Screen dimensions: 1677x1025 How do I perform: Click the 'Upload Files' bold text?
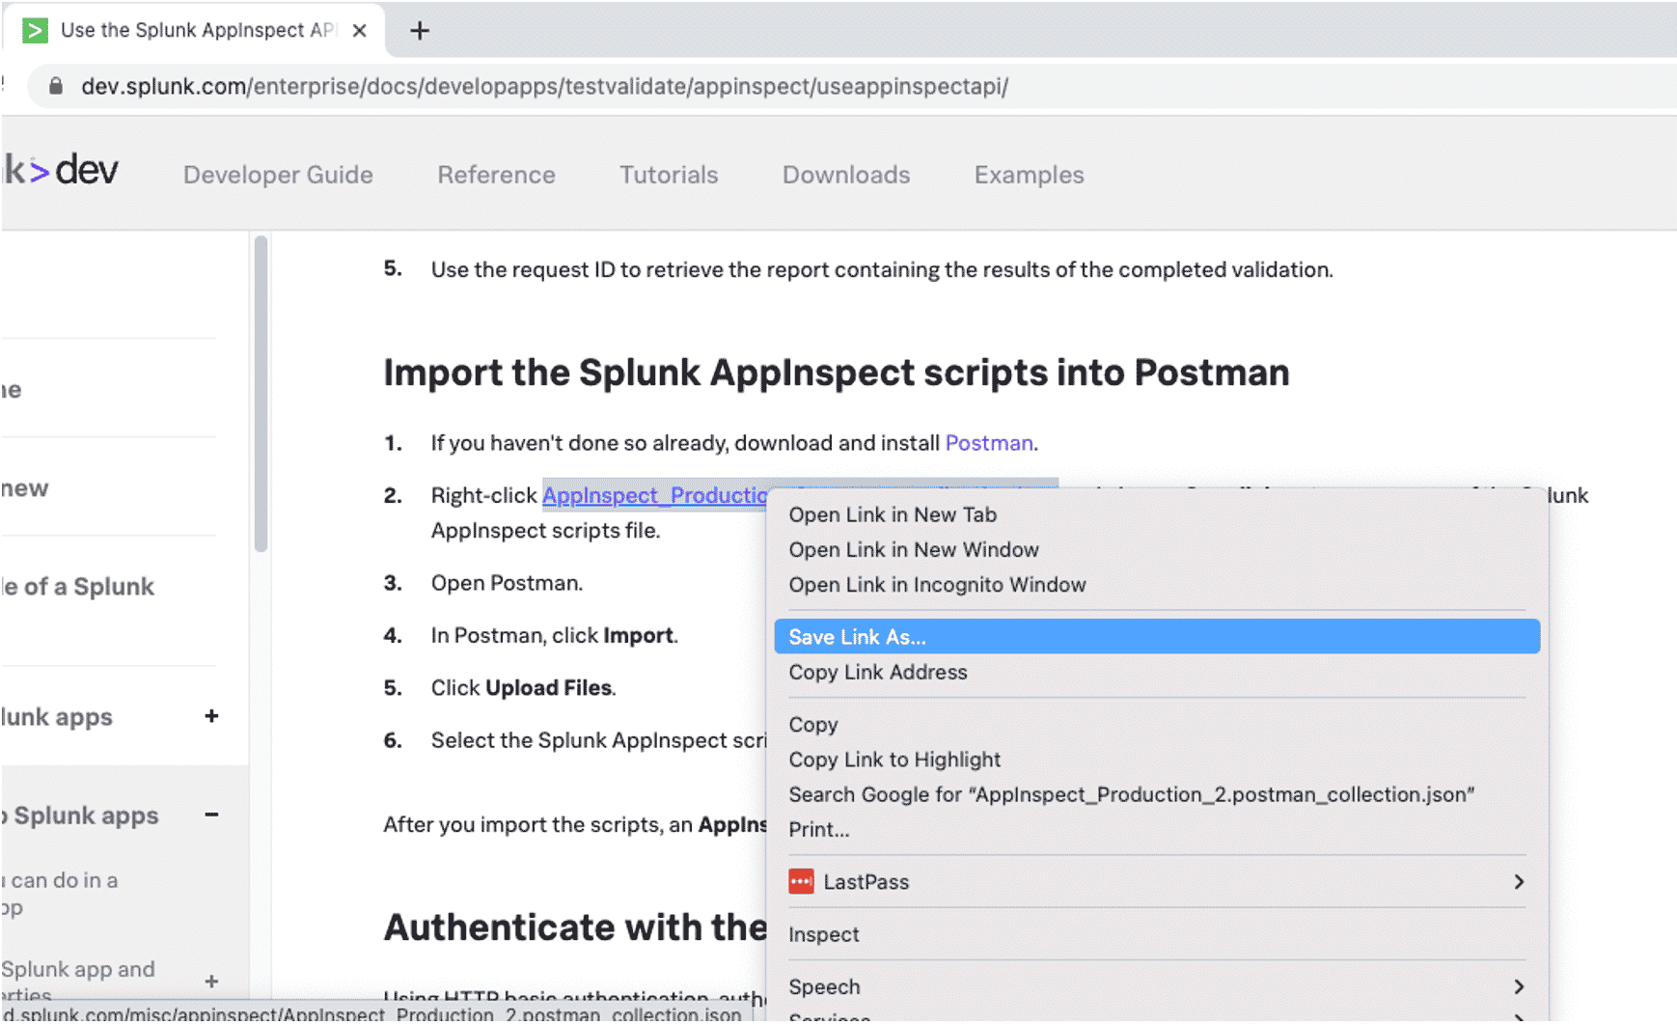coord(548,687)
